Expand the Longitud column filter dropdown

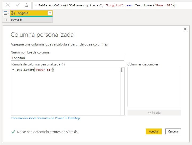click(50, 13)
